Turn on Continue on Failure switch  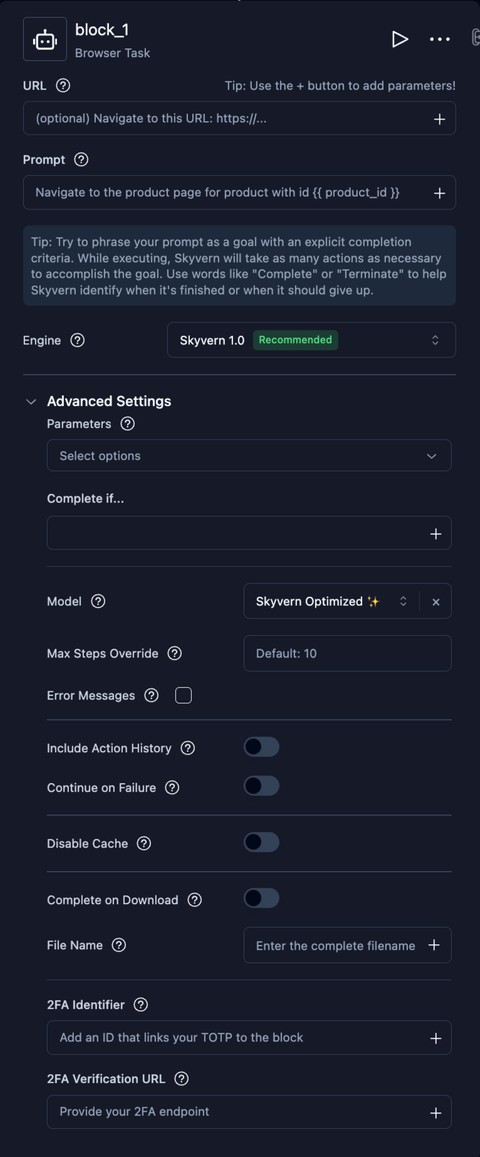pos(261,786)
